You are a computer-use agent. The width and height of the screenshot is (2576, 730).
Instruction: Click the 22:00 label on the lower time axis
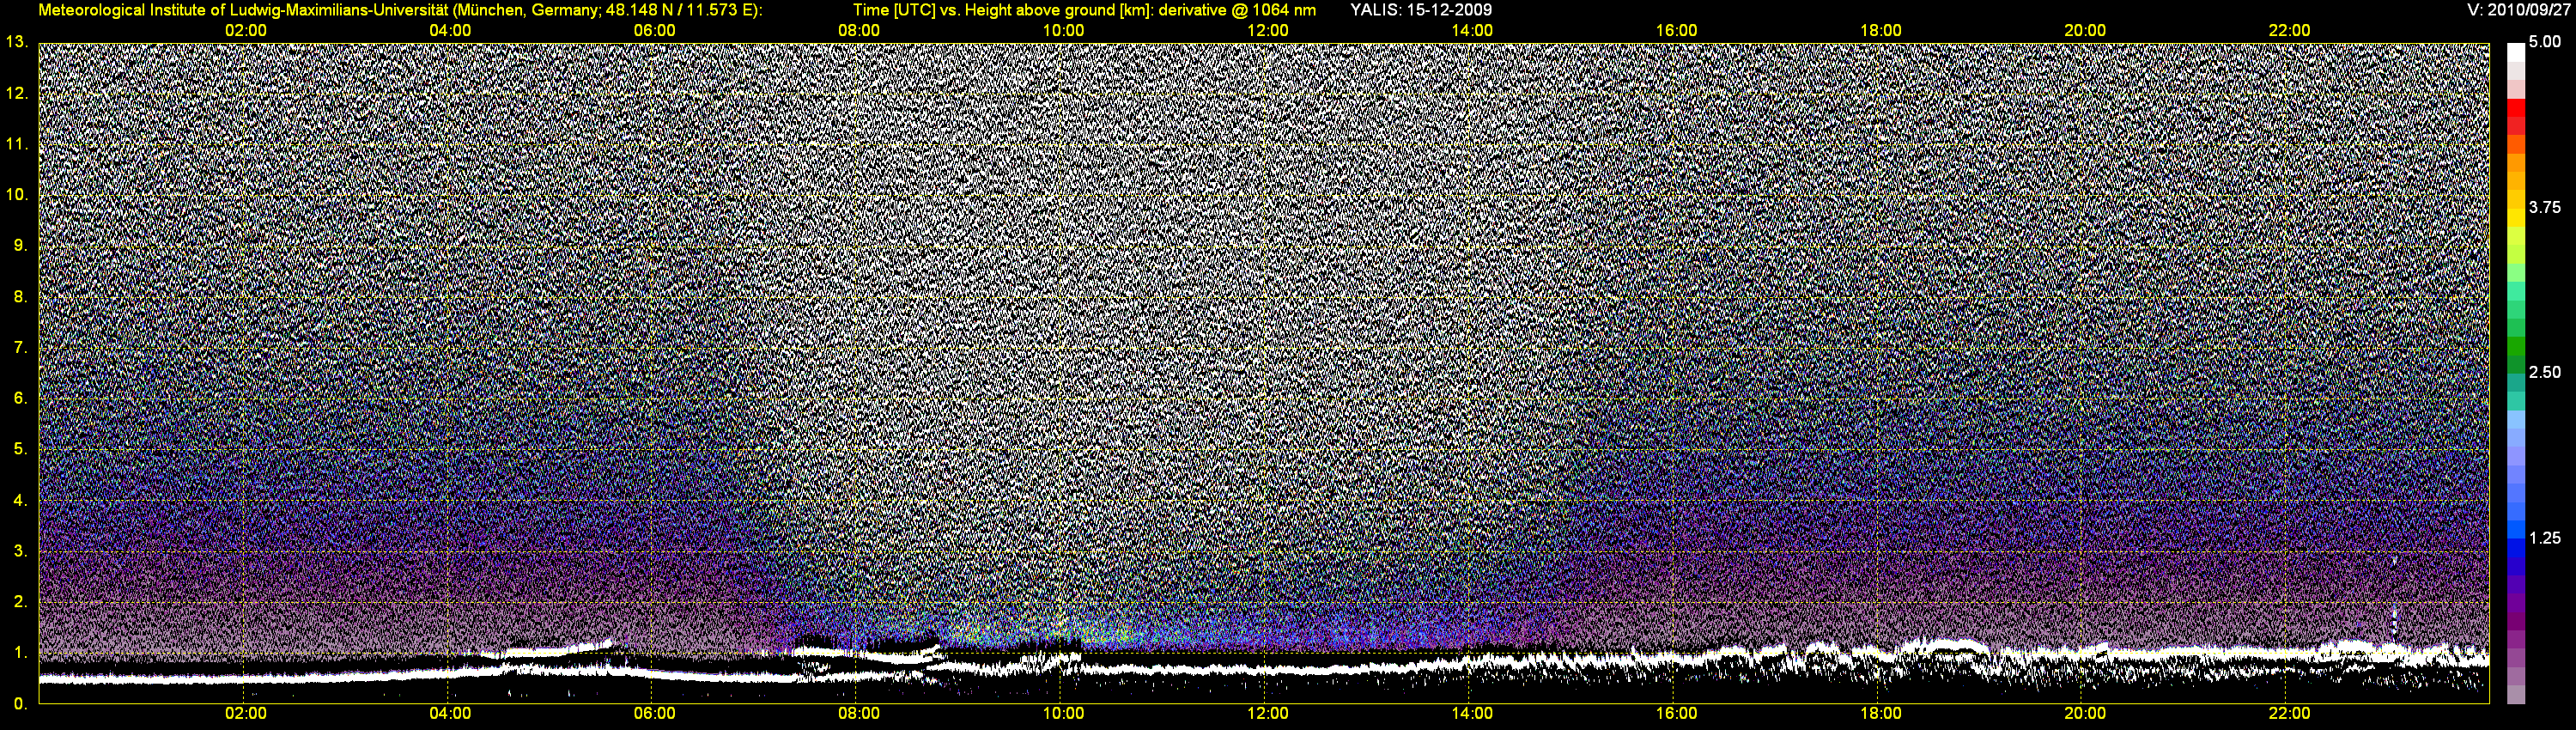point(2289,714)
